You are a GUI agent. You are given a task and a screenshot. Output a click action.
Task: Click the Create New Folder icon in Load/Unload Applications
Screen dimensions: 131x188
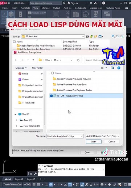(x=96, y=37)
